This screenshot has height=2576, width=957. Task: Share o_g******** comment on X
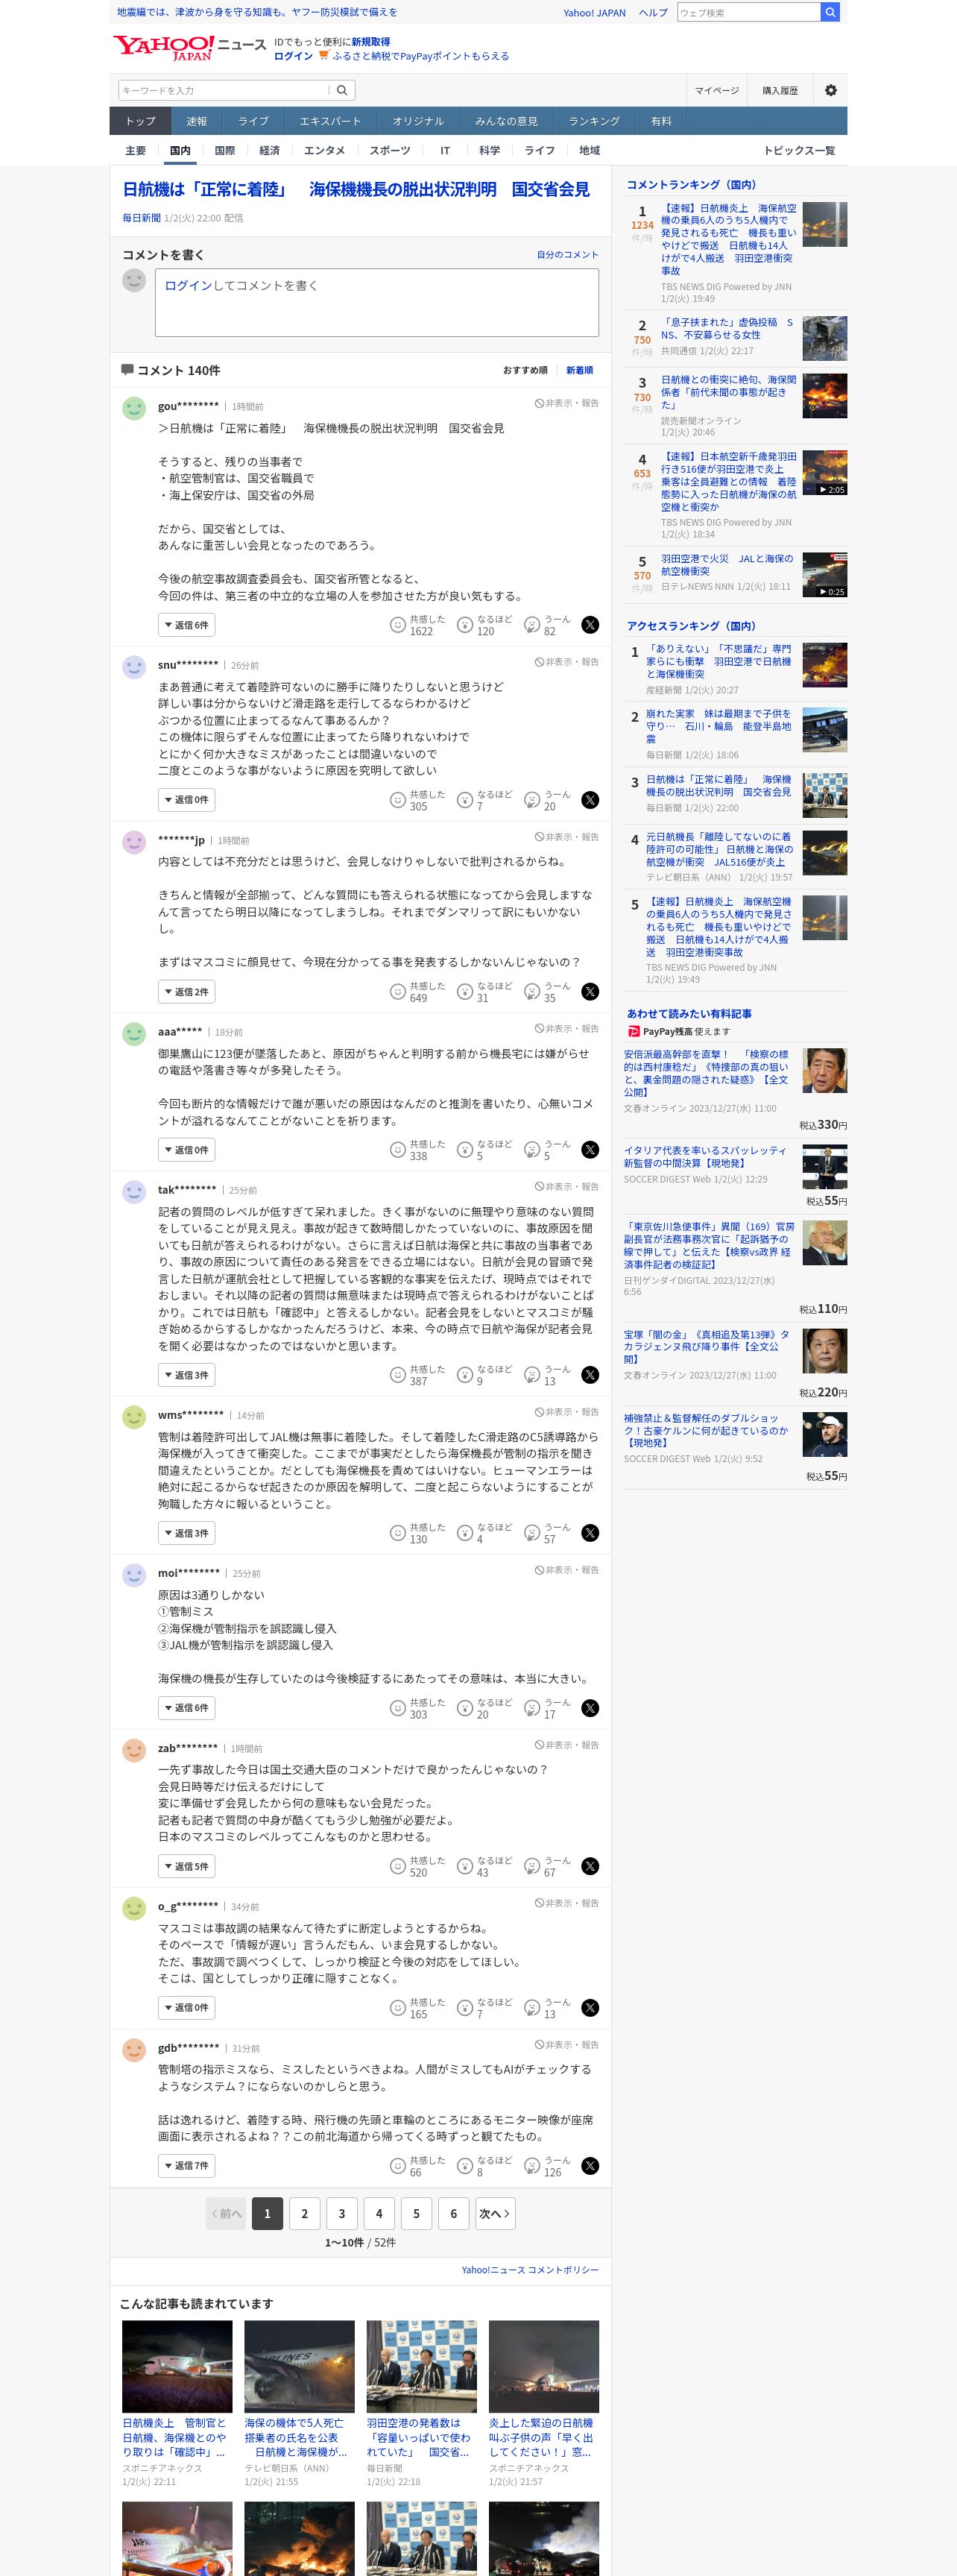[590, 2008]
